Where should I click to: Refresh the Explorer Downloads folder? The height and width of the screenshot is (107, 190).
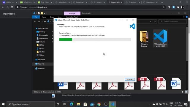click(x=155, y=22)
